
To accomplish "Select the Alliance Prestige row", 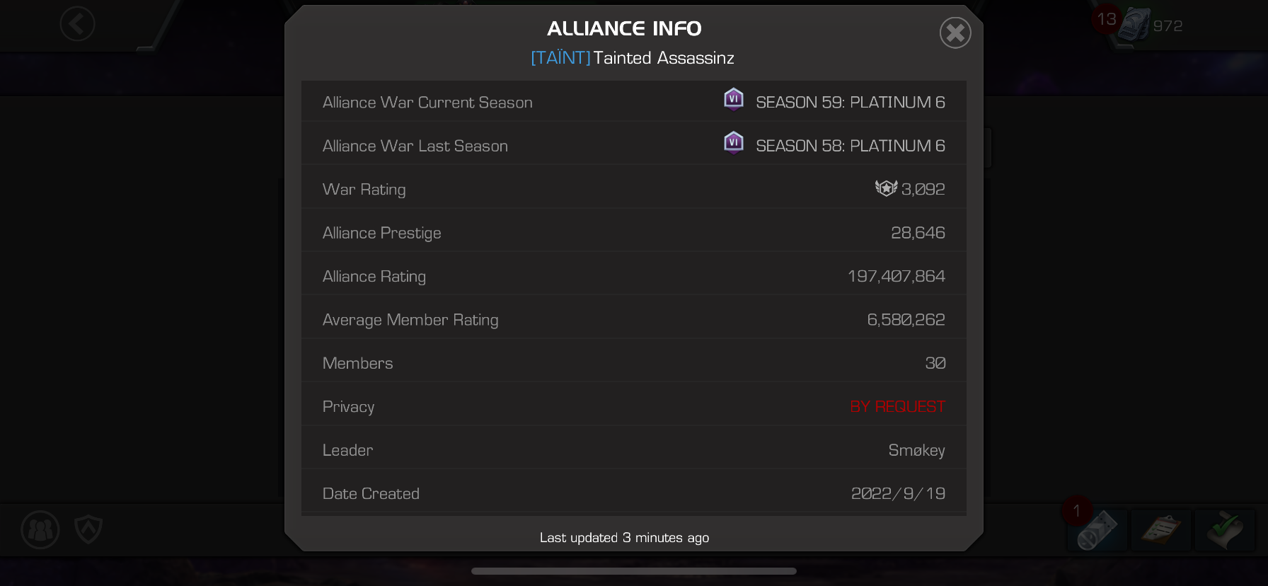I will pos(634,232).
